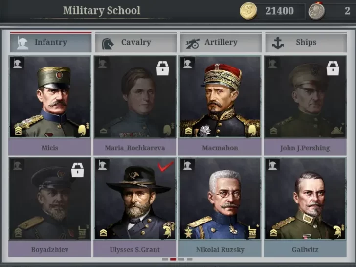Jump to the last page indicator dot

190,259
